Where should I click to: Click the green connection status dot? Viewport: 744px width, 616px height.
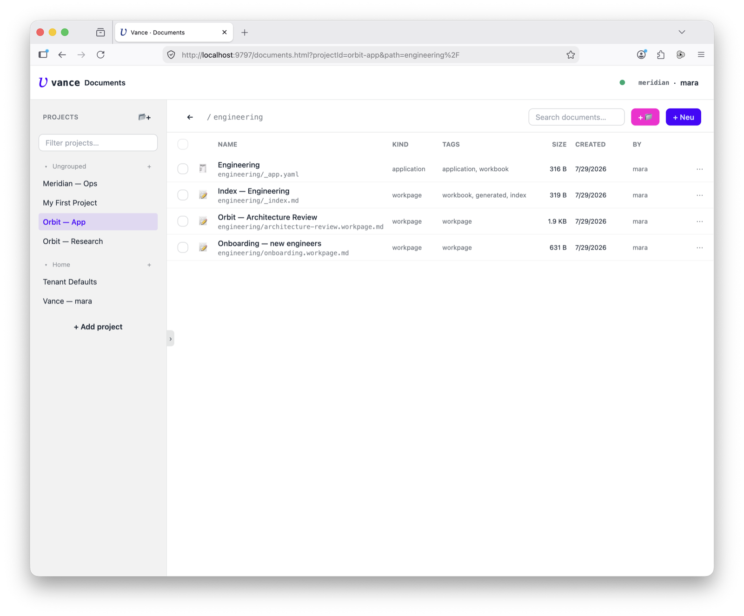click(x=622, y=83)
